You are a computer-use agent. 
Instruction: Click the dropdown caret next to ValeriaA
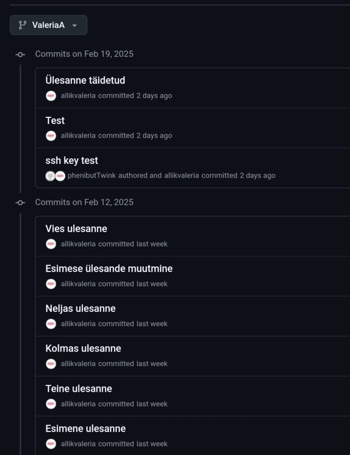75,25
